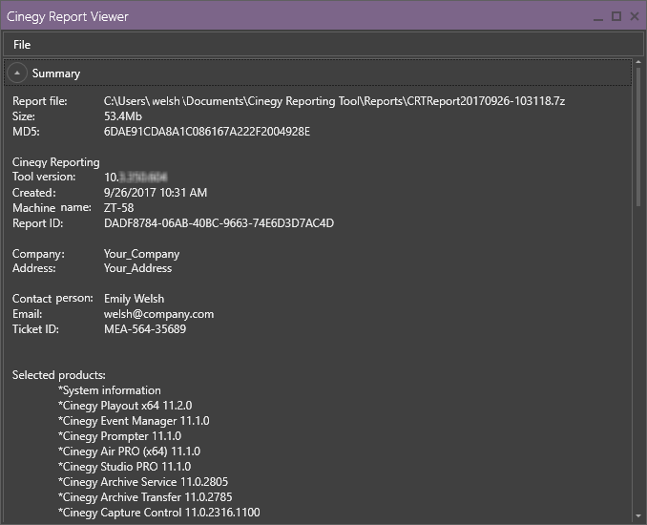Click the Cinegy Studio PRO 11.1.0 entry
This screenshot has width=647, height=525.
click(x=125, y=467)
